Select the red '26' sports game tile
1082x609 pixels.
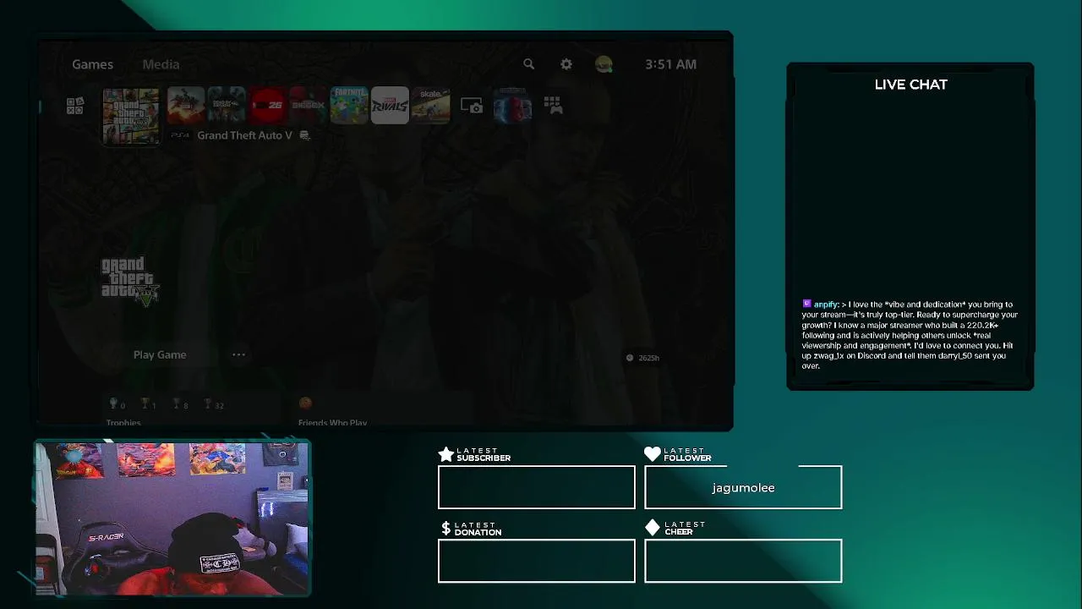coord(267,106)
